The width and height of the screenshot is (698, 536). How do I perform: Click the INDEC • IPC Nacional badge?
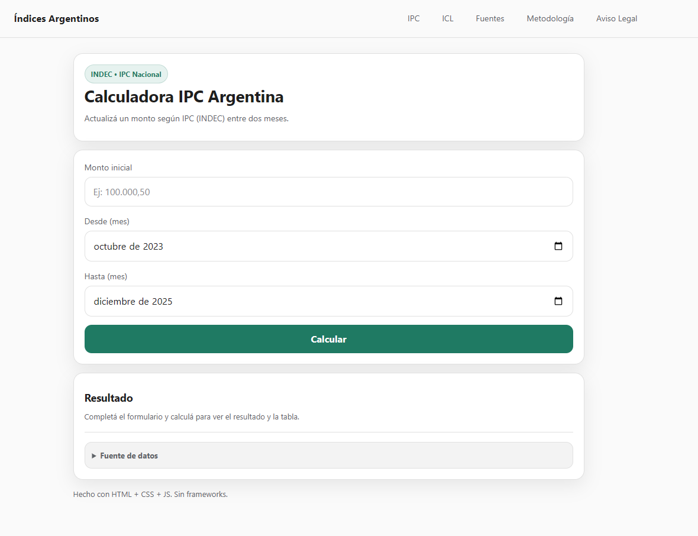(x=126, y=75)
